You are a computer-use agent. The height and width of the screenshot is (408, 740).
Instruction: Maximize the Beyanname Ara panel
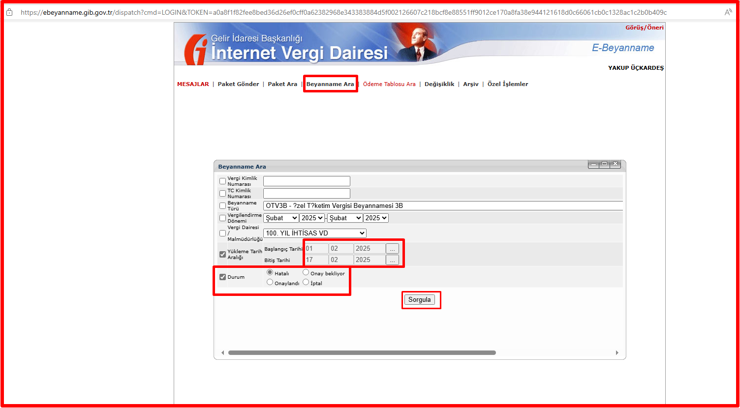[604, 164]
